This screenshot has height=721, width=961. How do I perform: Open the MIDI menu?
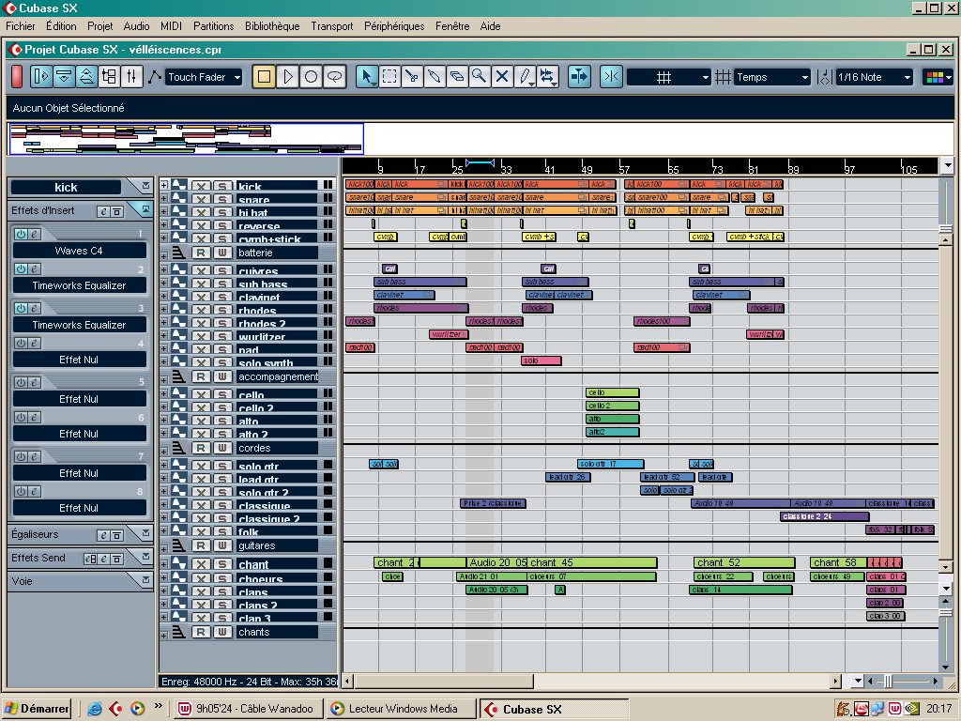pyautogui.click(x=171, y=25)
